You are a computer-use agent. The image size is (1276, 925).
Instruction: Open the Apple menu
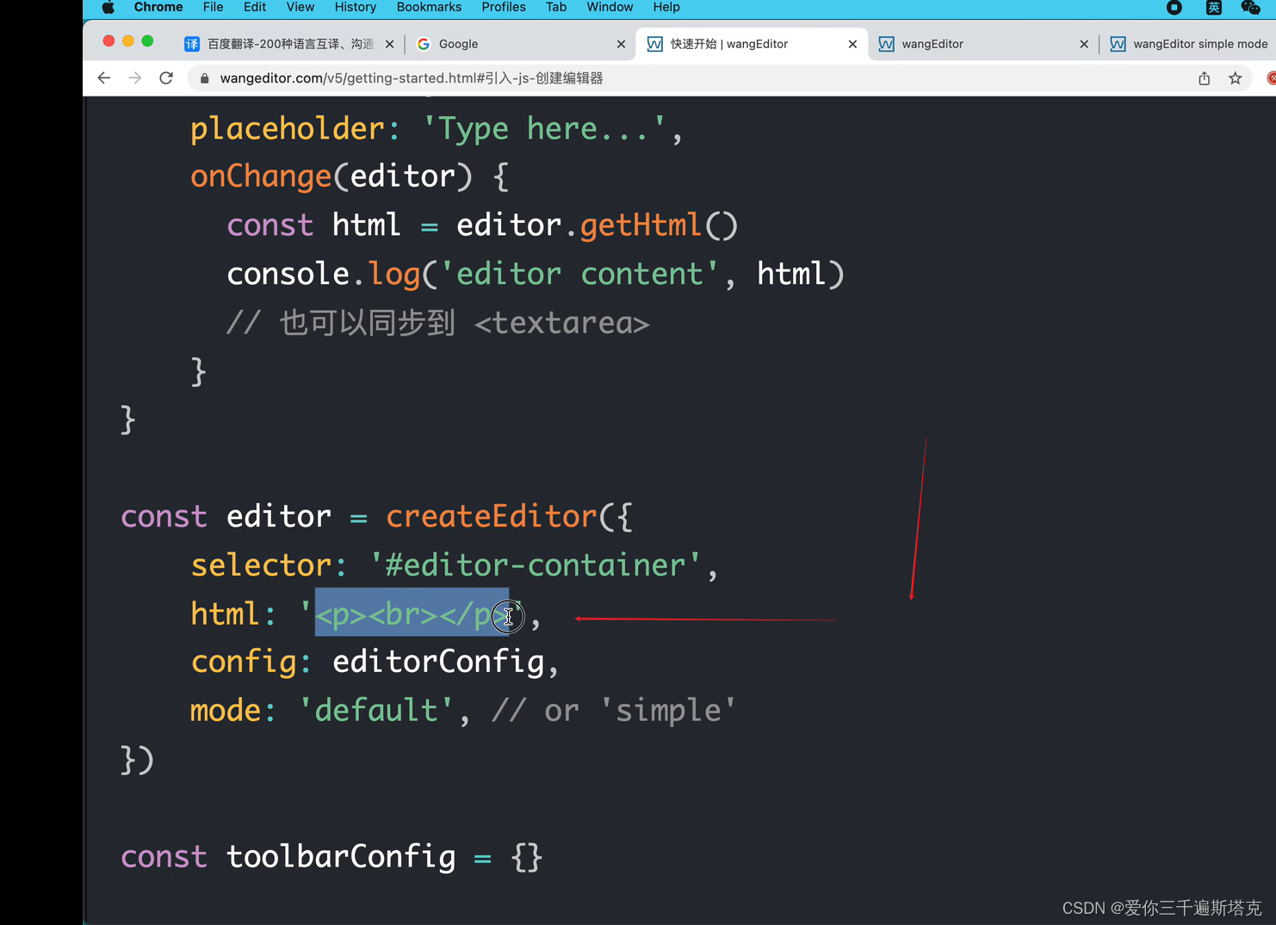pyautogui.click(x=108, y=8)
